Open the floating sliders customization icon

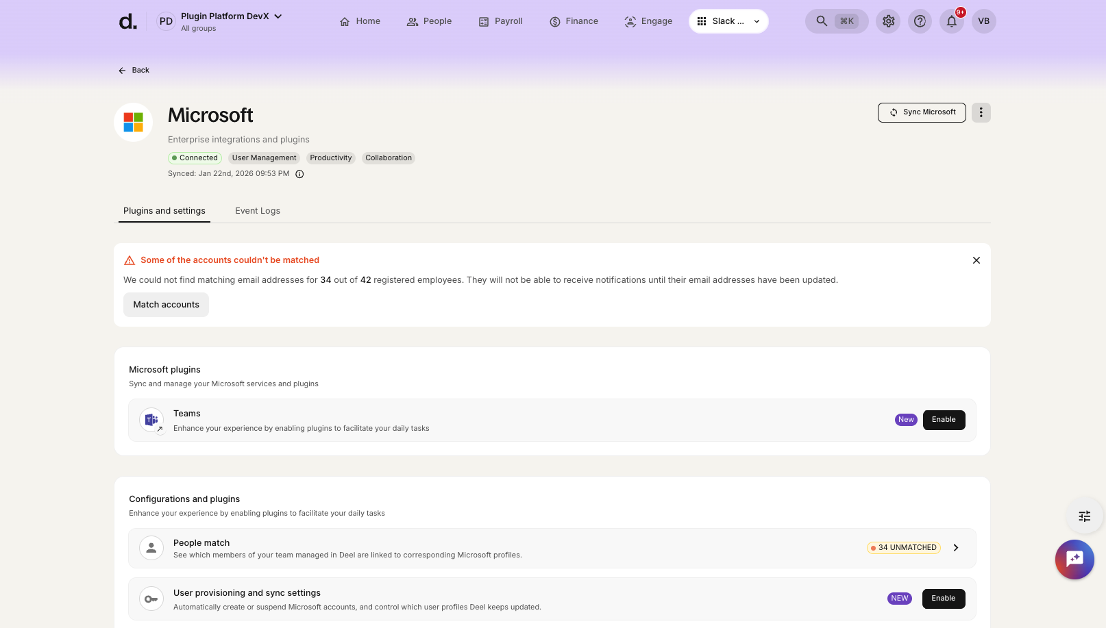pyautogui.click(x=1084, y=516)
